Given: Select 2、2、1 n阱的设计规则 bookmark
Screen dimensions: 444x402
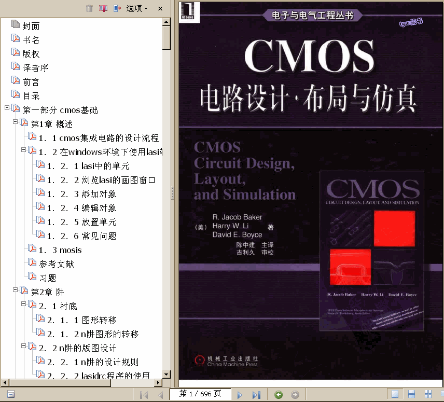Looking at the screenshot, I should coord(93,362).
